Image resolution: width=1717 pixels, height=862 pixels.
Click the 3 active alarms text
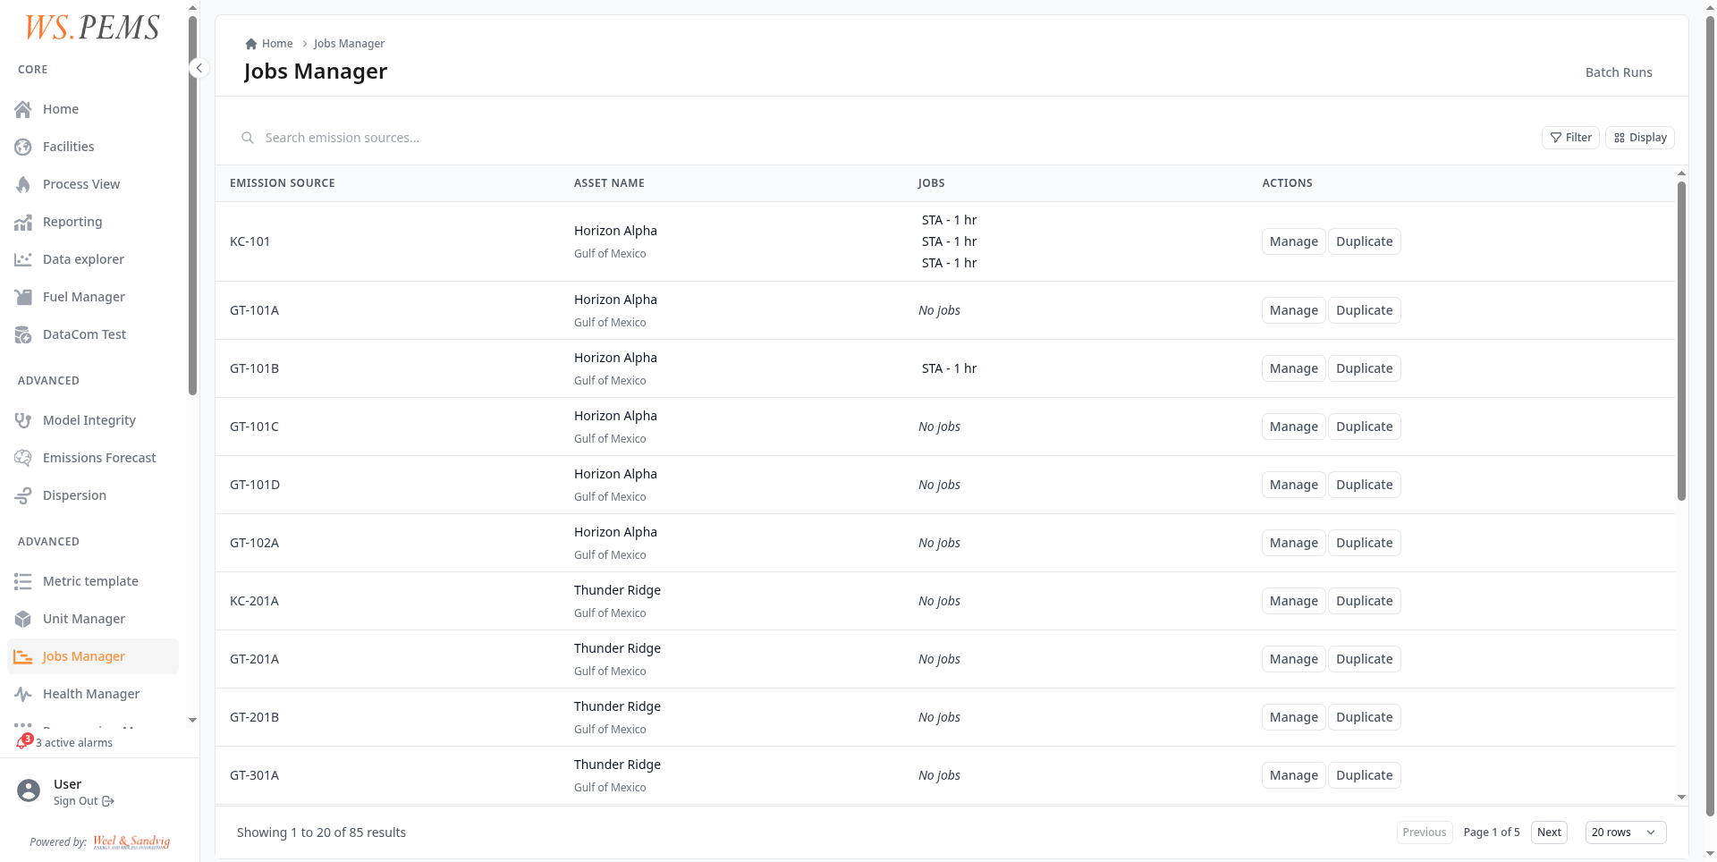pos(74,743)
